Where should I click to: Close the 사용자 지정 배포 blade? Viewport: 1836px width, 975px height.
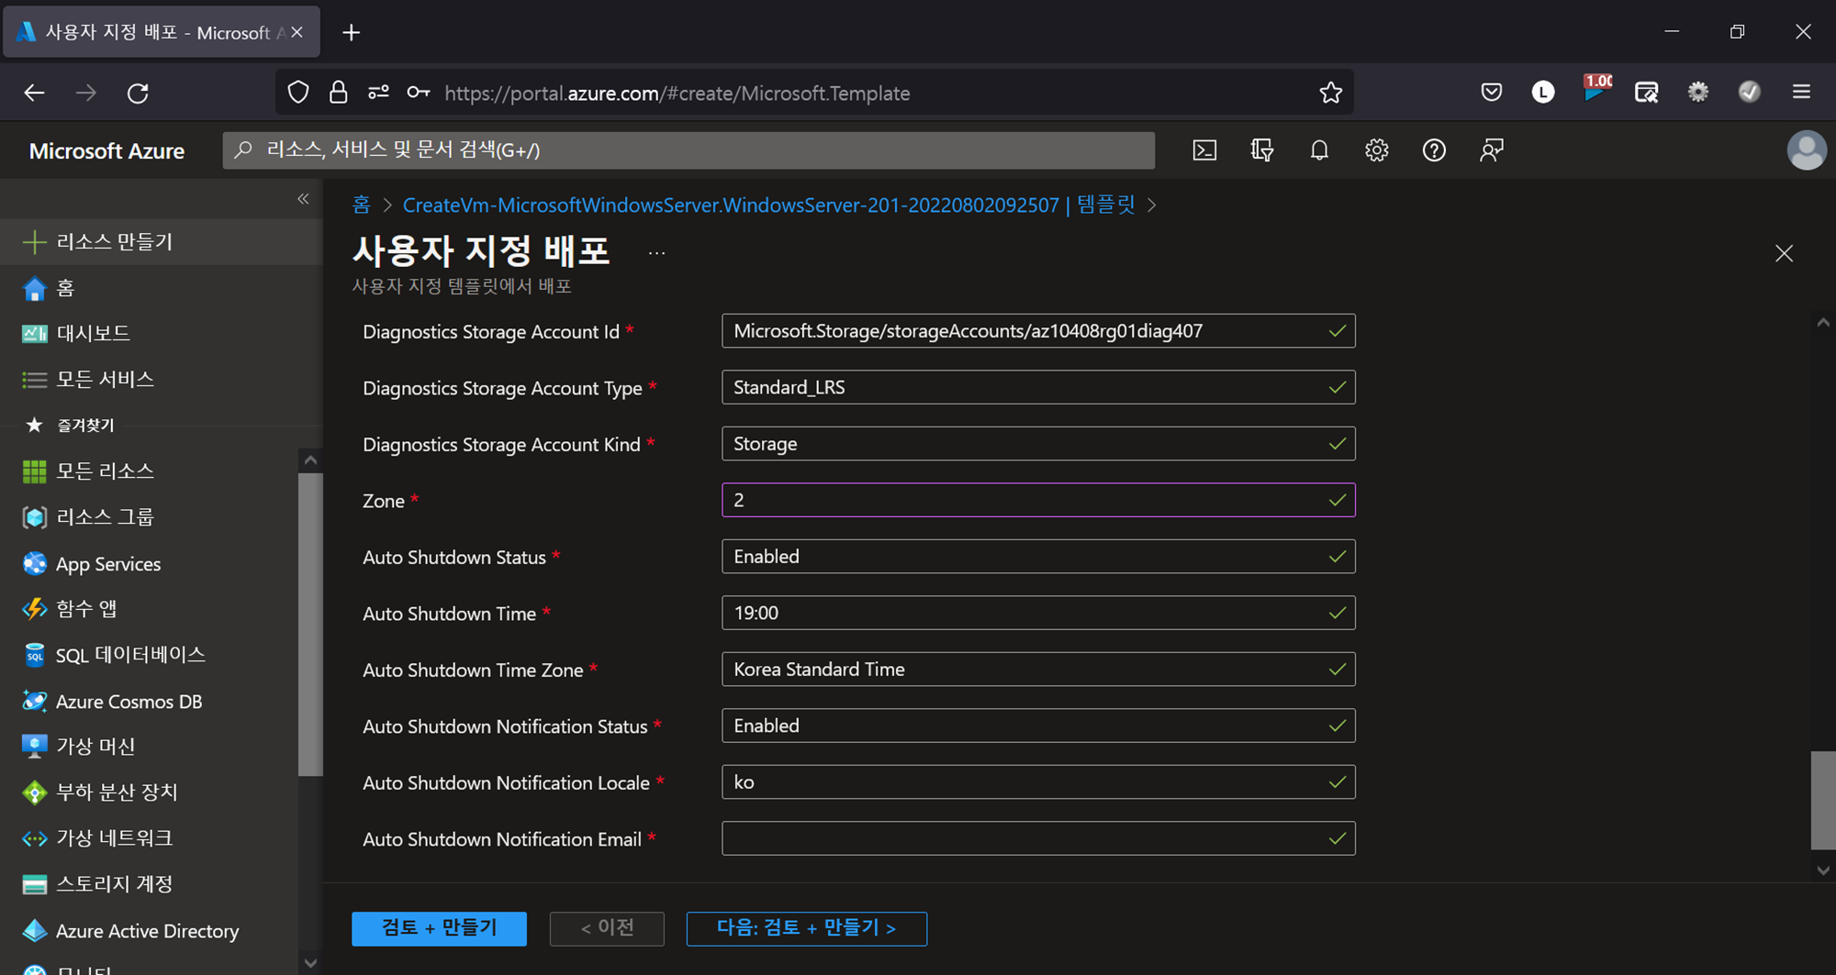pyautogui.click(x=1784, y=253)
